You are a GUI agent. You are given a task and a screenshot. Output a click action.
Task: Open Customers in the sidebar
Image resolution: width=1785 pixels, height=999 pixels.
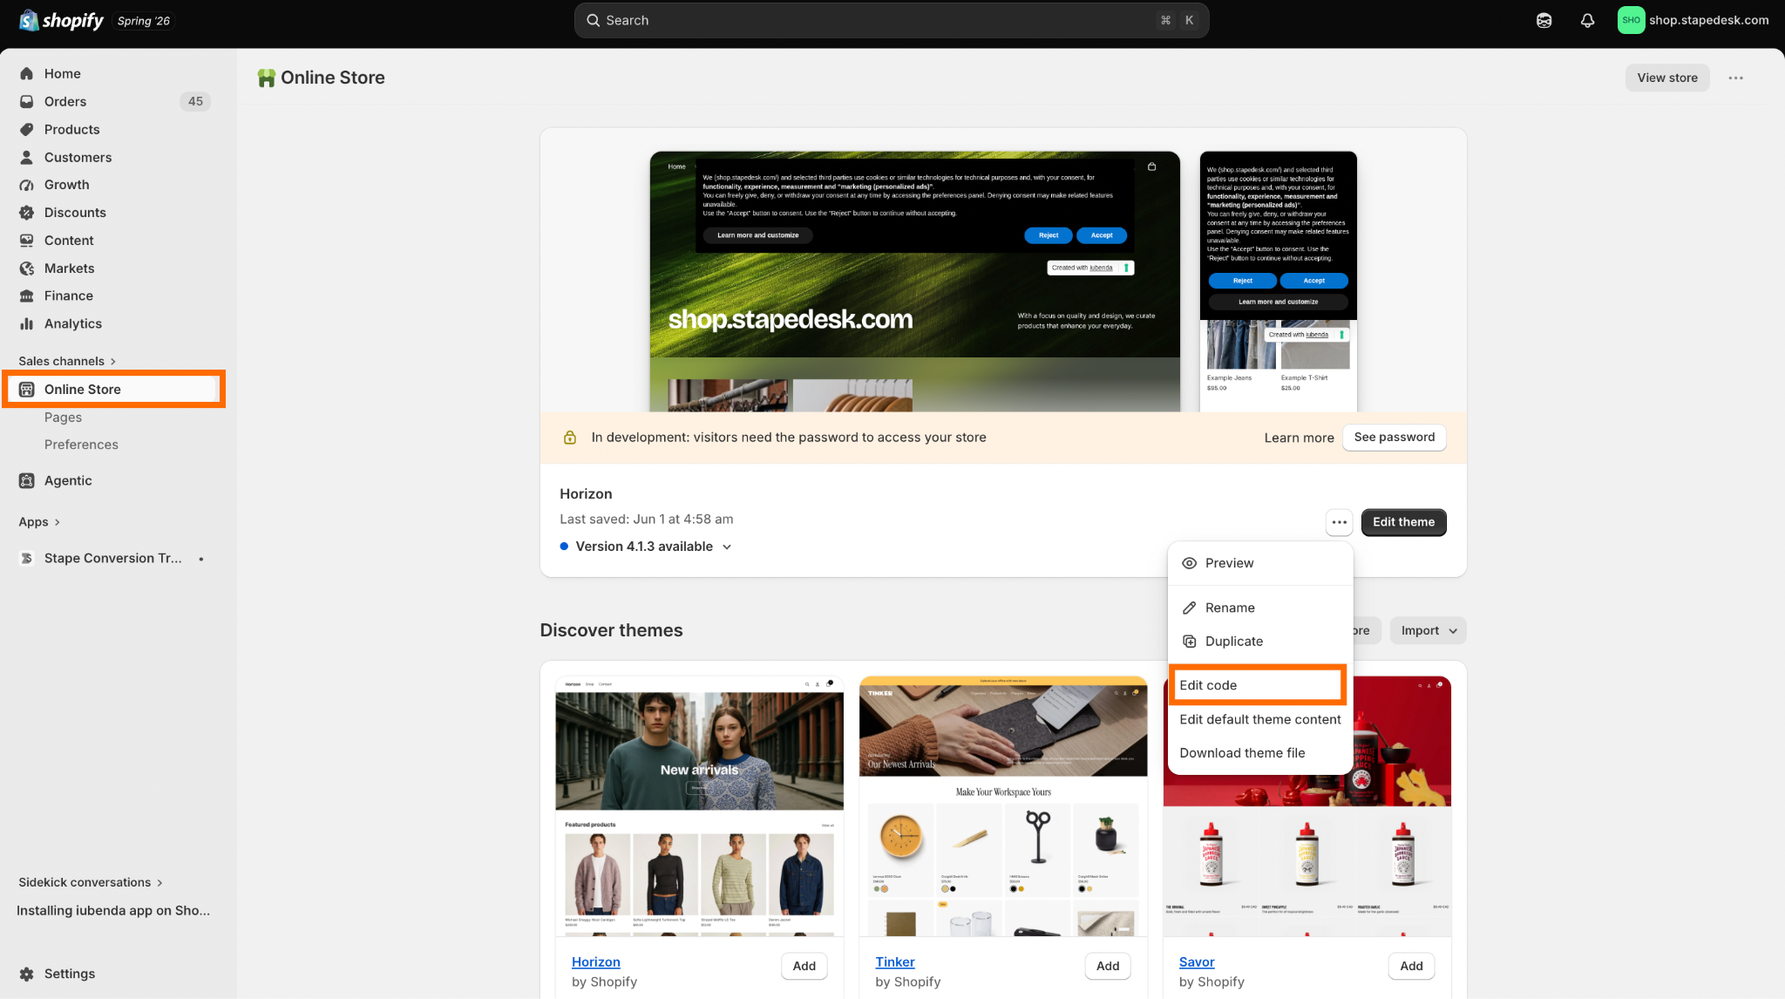(78, 157)
